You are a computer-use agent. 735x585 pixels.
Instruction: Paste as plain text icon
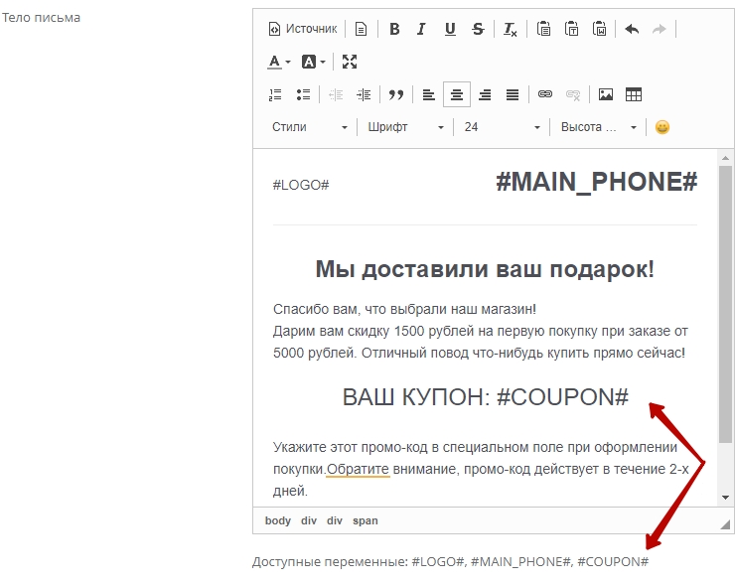pos(572,29)
